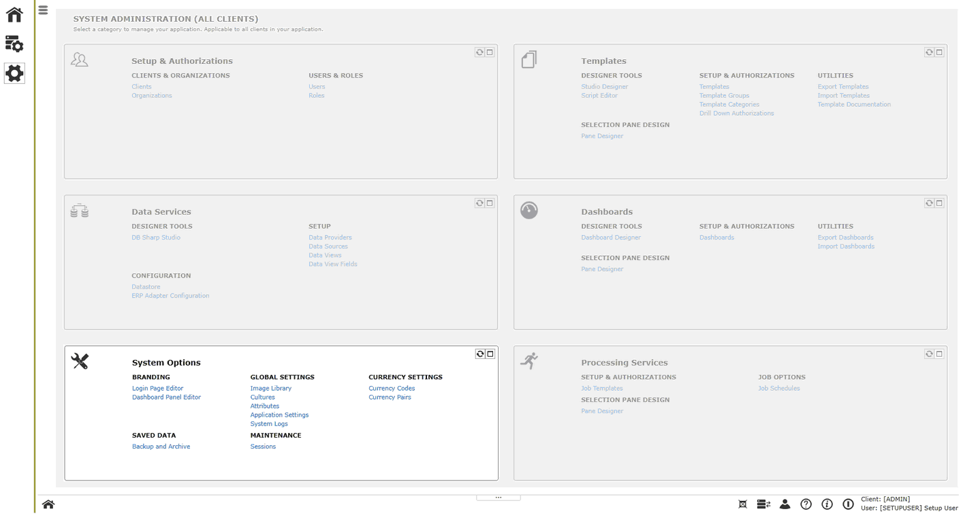Click the circled info icon in the status bar
This screenshot has width=961, height=518.
[828, 504]
